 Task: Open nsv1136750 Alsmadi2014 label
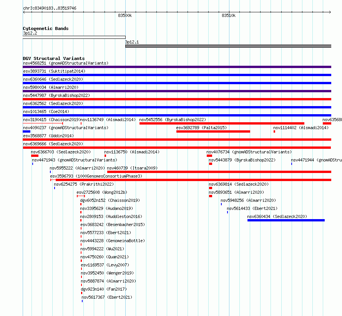[132, 152]
